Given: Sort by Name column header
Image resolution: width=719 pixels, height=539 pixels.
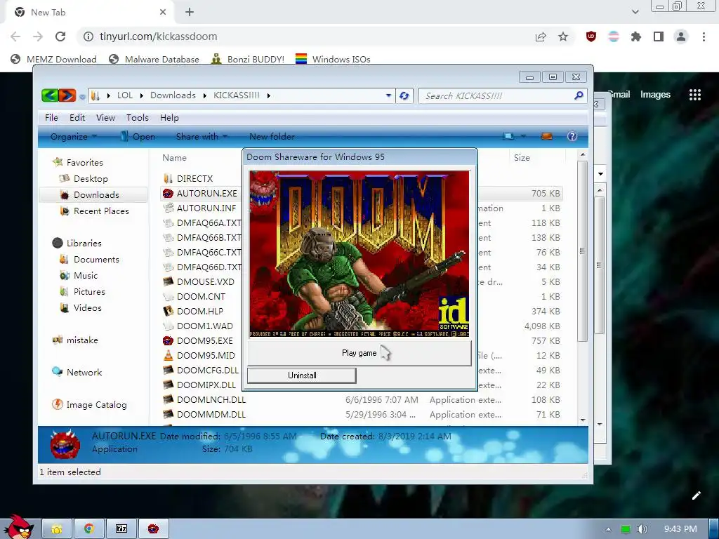Looking at the screenshot, I should coord(174,158).
